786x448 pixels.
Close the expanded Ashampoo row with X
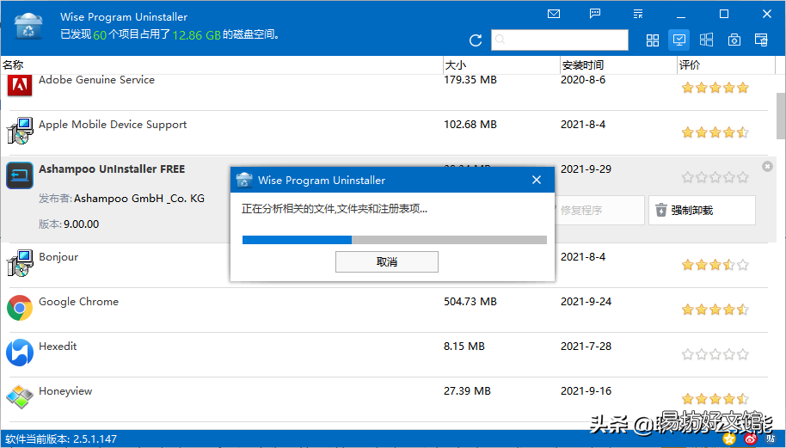(x=767, y=166)
